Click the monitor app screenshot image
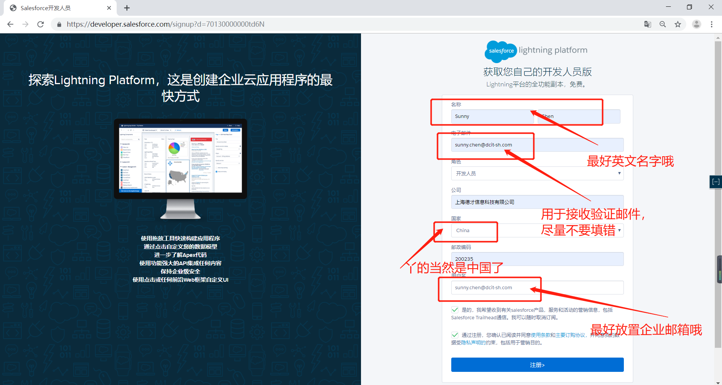This screenshot has height=385, width=722. pyautogui.click(x=180, y=169)
